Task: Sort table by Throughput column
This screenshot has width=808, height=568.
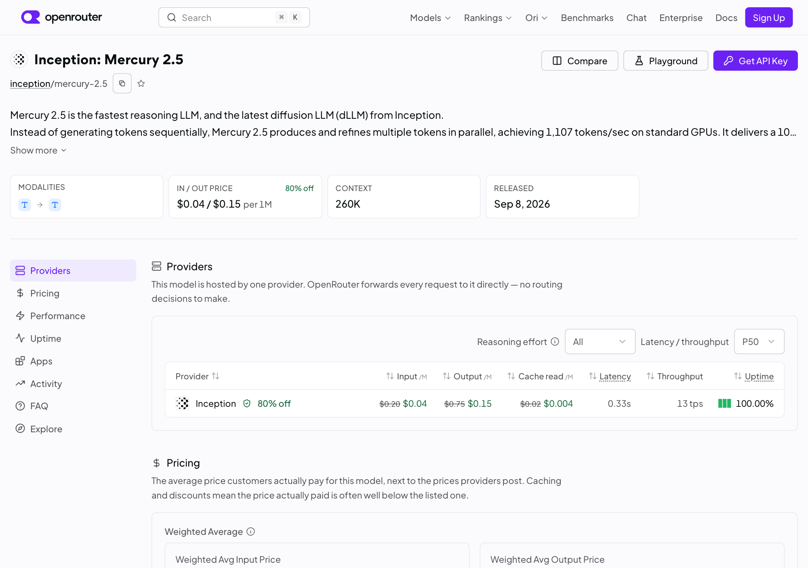Action: pyautogui.click(x=675, y=376)
